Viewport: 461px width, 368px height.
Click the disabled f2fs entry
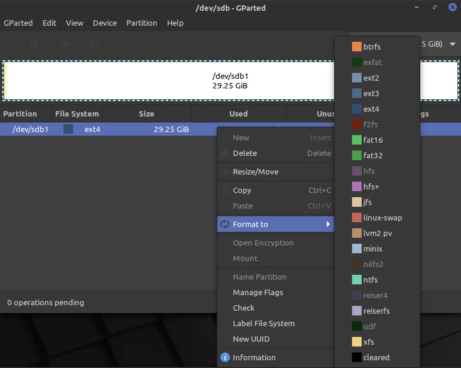[x=377, y=124]
